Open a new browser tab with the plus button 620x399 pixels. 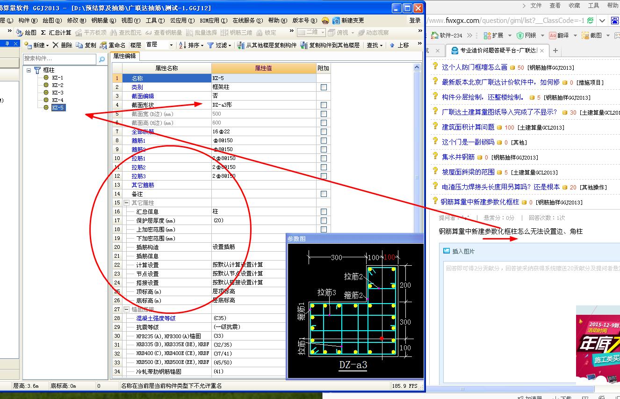[x=555, y=51]
